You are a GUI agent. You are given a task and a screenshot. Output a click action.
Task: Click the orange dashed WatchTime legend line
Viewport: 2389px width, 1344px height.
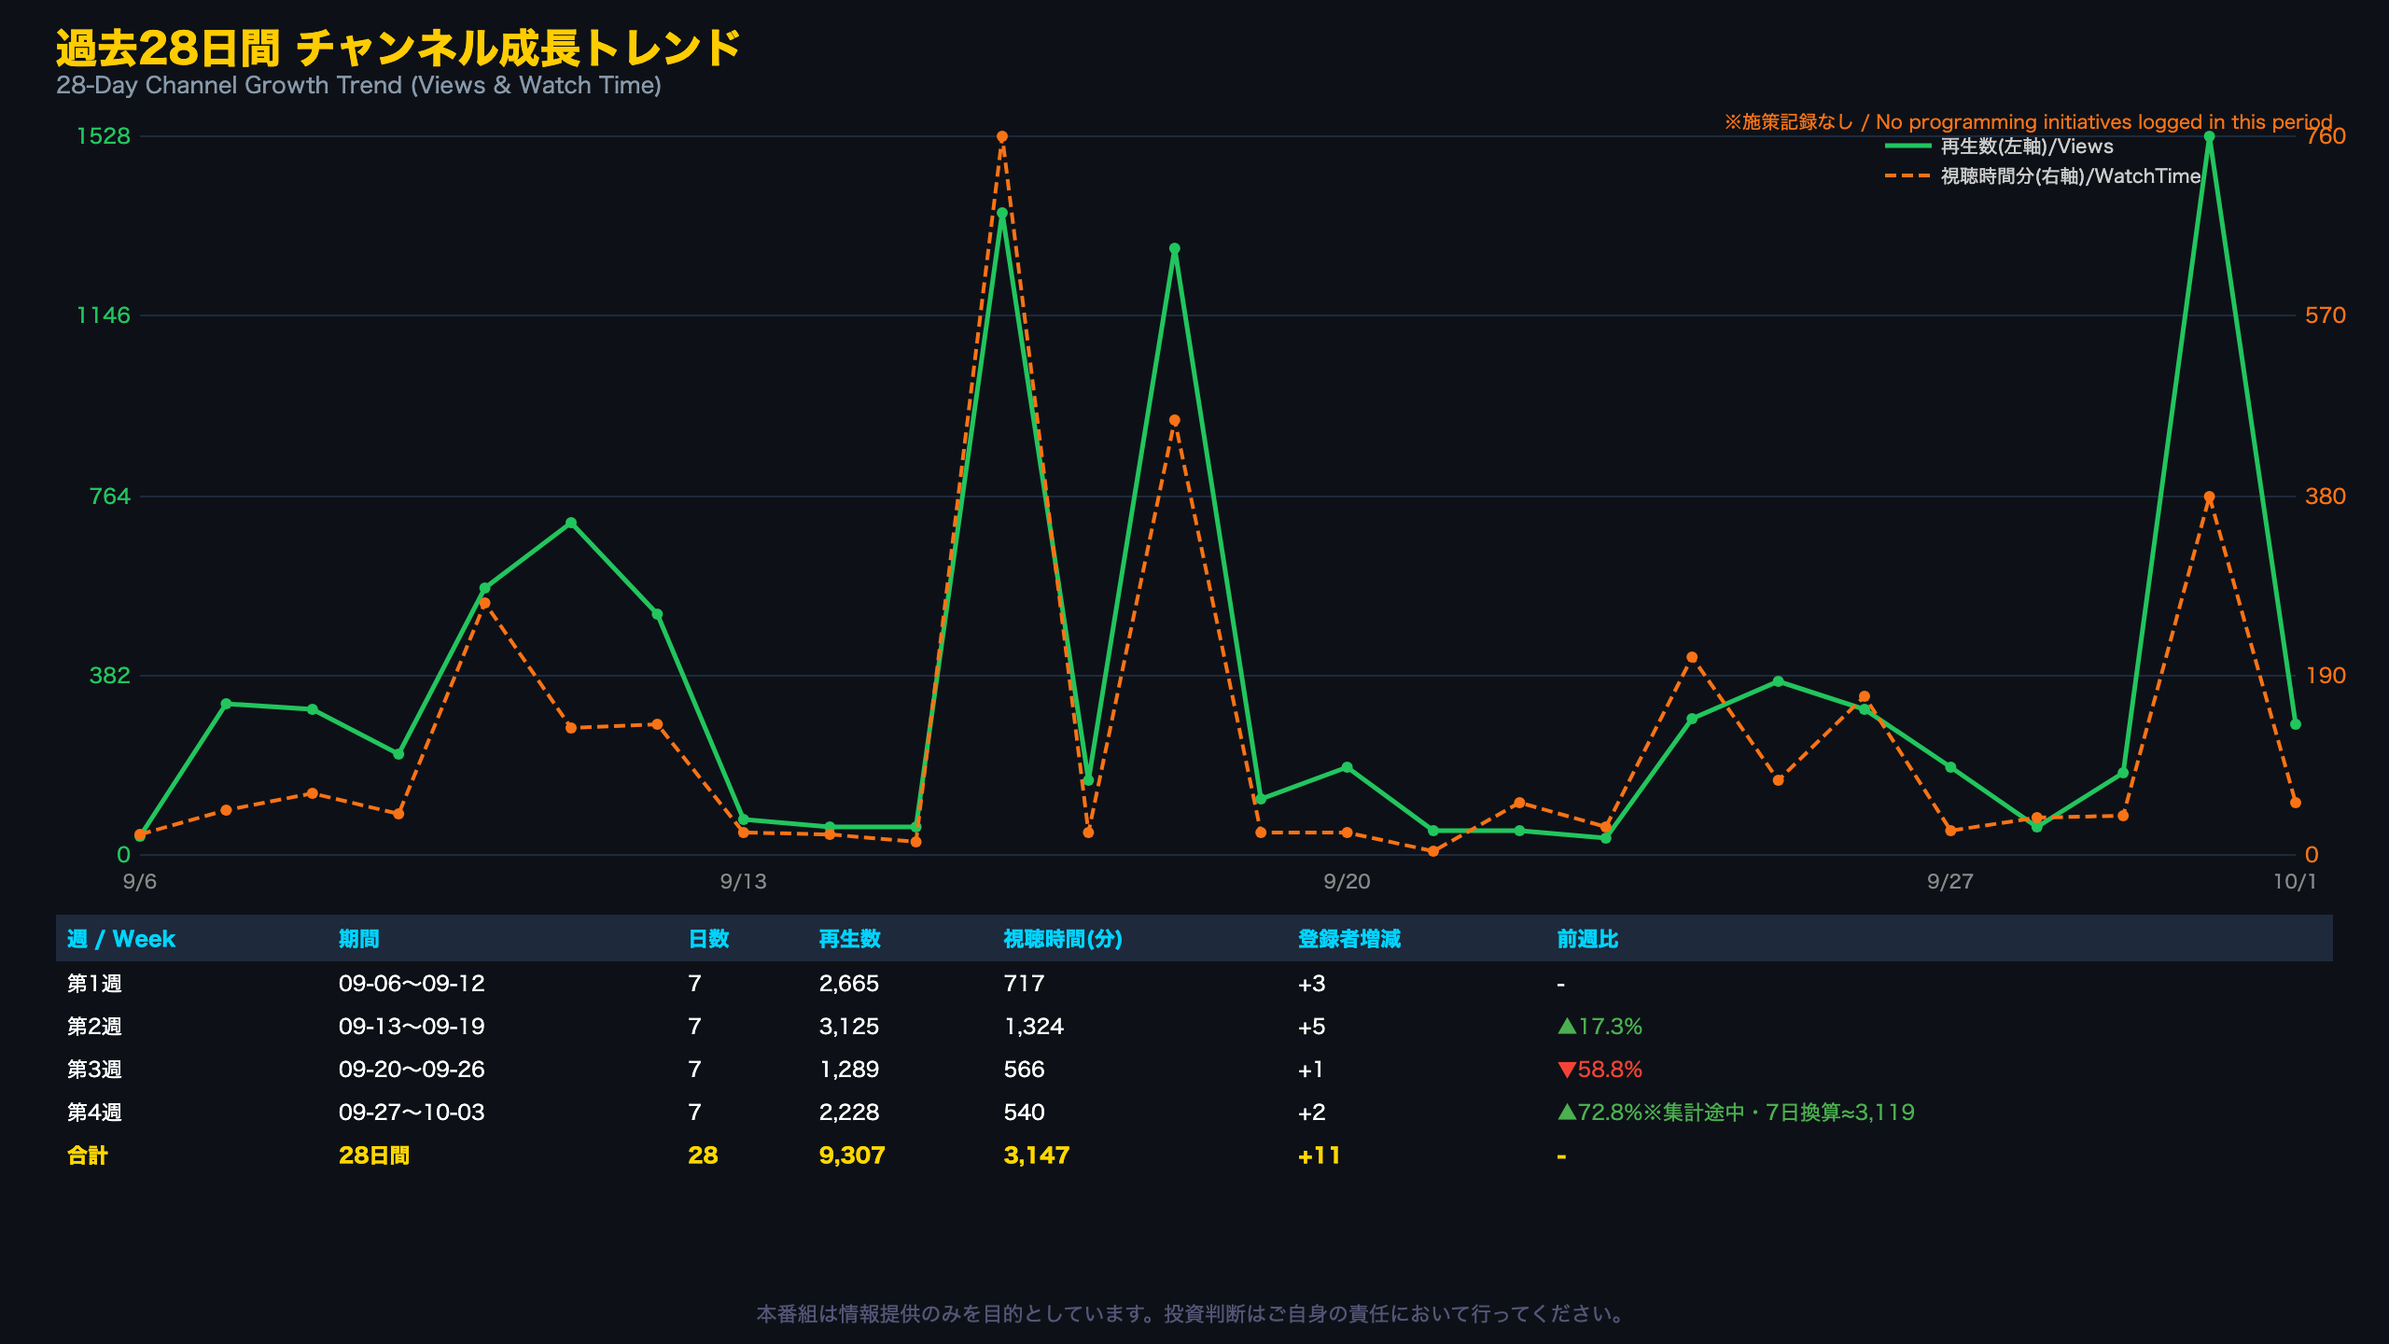tap(1907, 176)
